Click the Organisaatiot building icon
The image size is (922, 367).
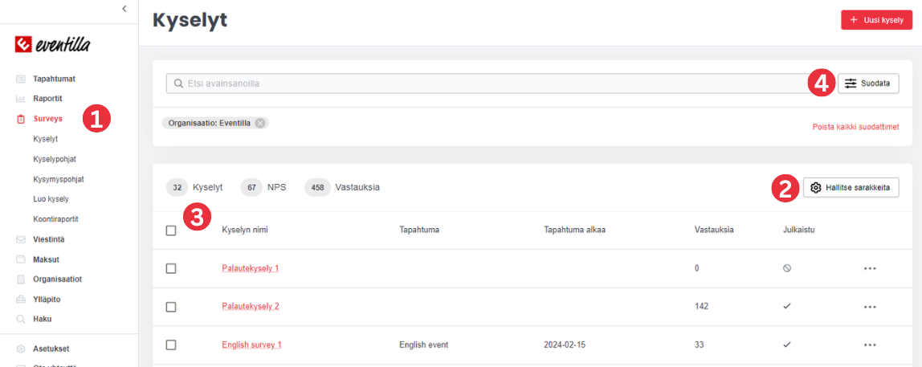click(21, 279)
